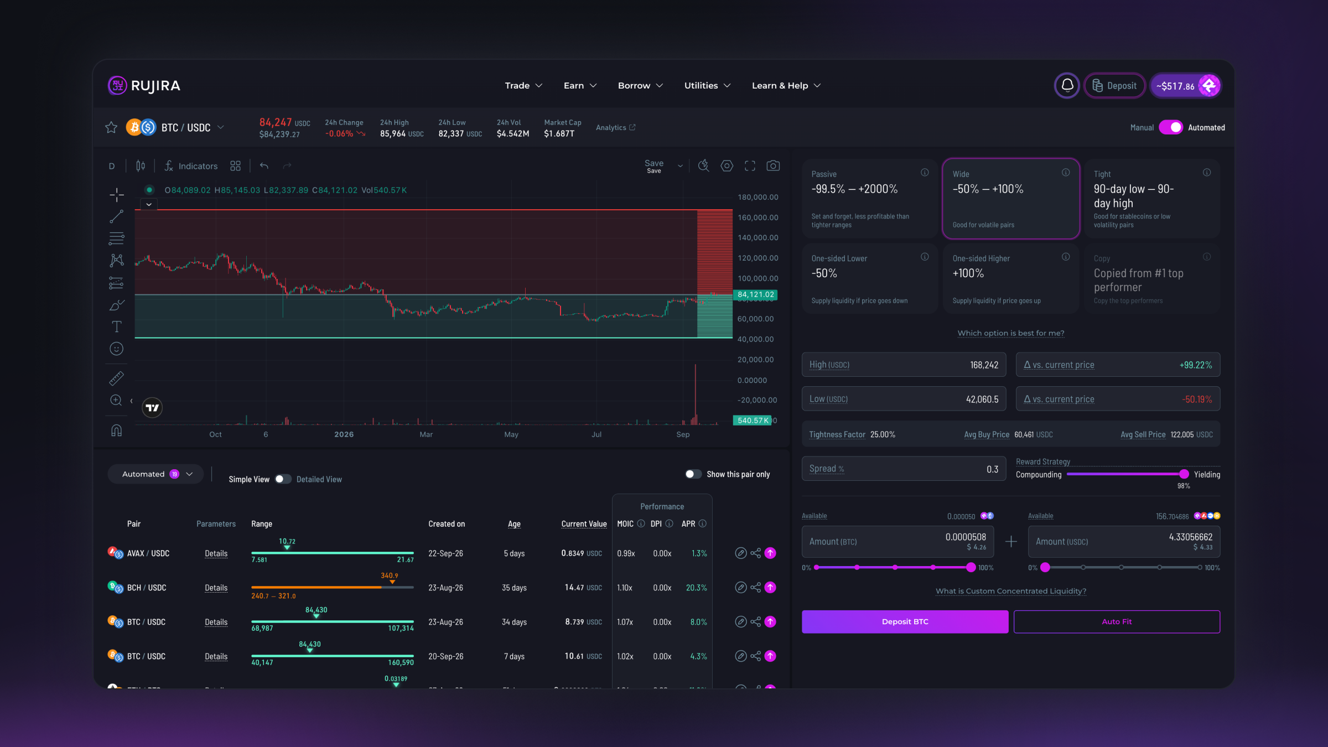The width and height of the screenshot is (1328, 747).
Task: Choose the One-sided Lower strategy
Action: pos(869,279)
